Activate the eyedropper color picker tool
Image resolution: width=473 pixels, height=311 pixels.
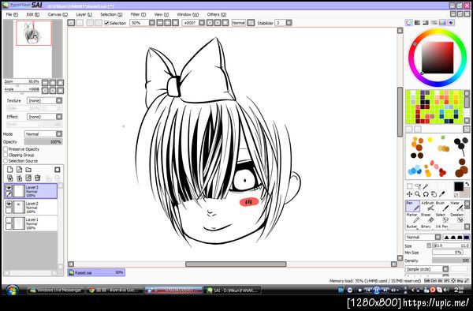click(442, 194)
